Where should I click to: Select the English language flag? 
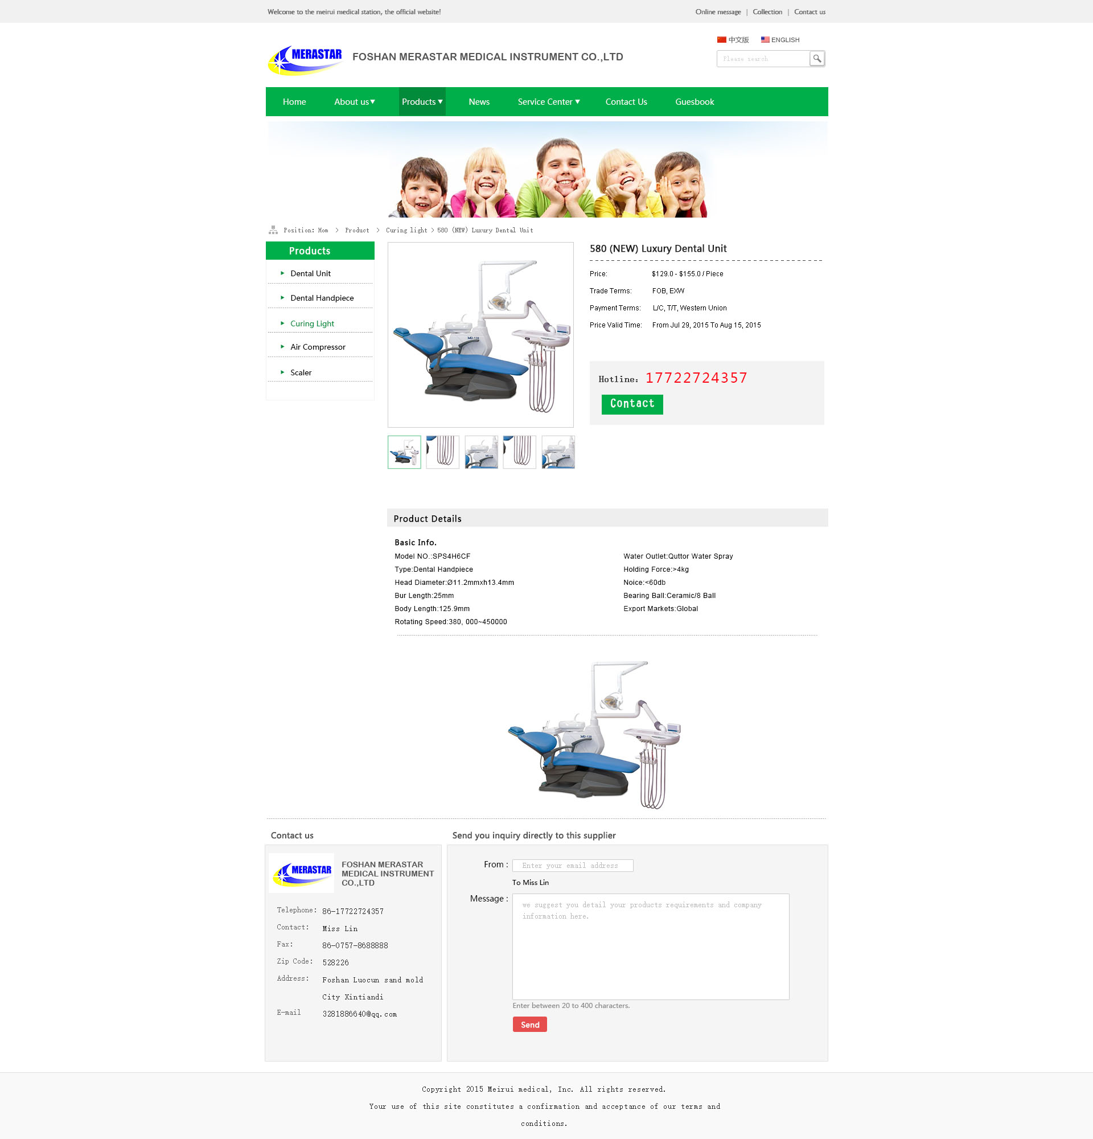(765, 40)
